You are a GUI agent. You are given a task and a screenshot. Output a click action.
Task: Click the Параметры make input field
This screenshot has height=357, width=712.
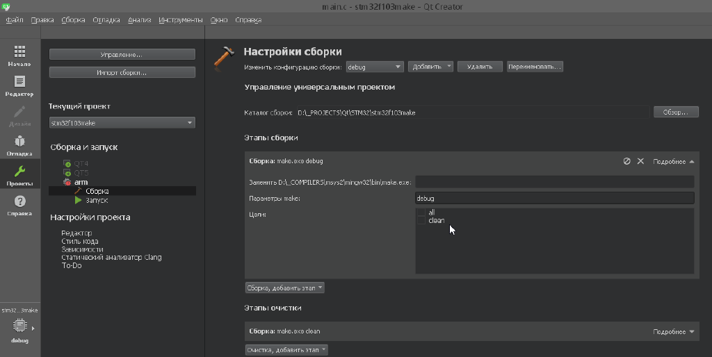pyautogui.click(x=554, y=199)
